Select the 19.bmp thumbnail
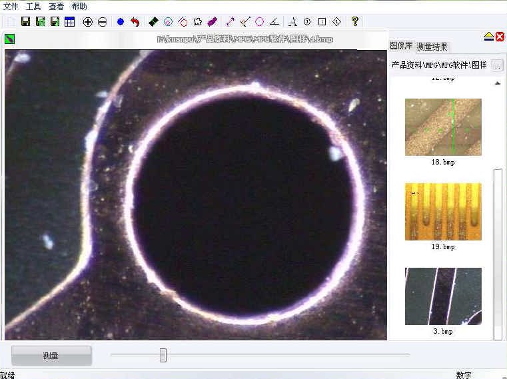 point(443,212)
